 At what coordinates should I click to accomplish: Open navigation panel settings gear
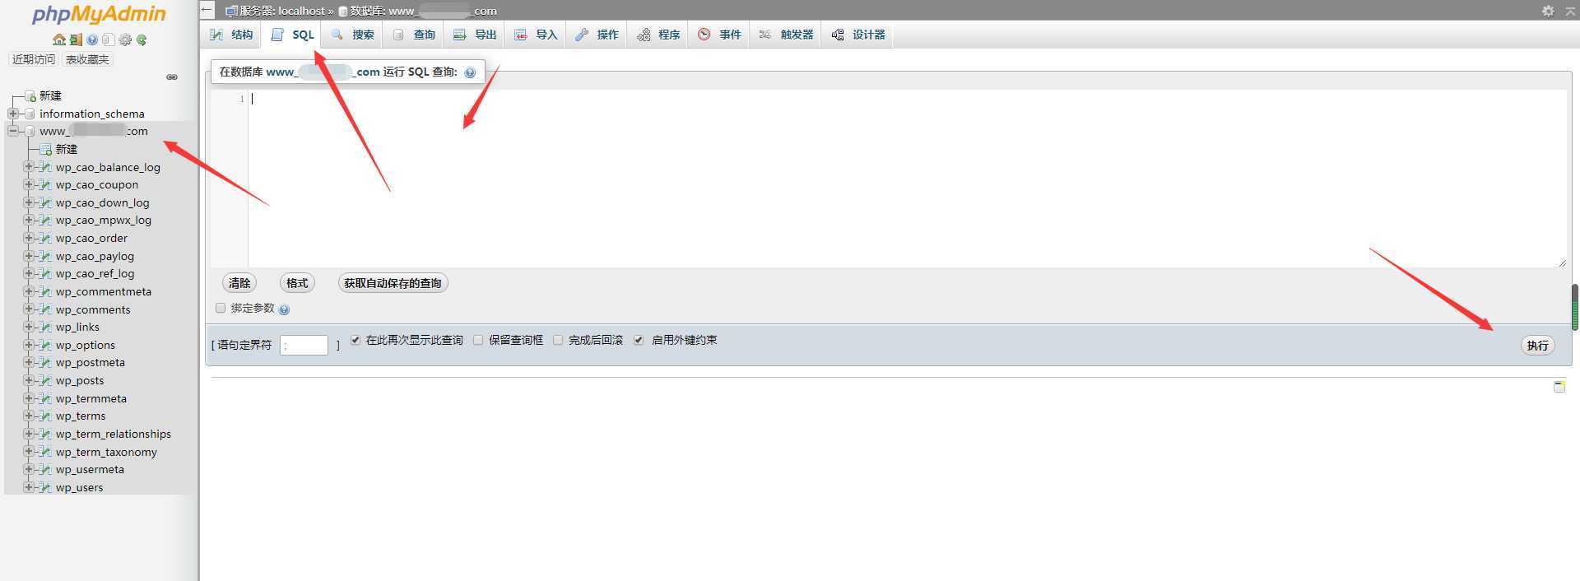125,40
